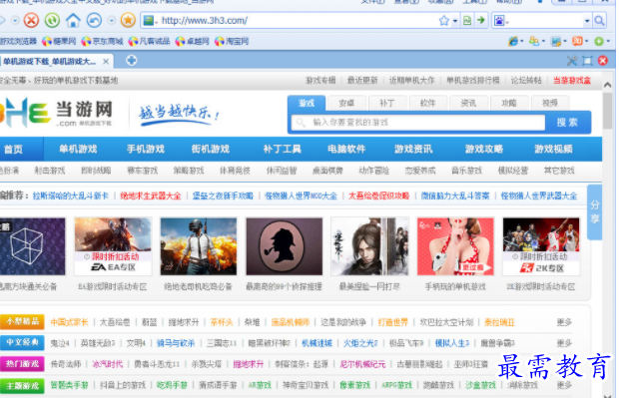Click the green Refresh page button
This screenshot has height=398, width=619.
pyautogui.click(x=52, y=20)
